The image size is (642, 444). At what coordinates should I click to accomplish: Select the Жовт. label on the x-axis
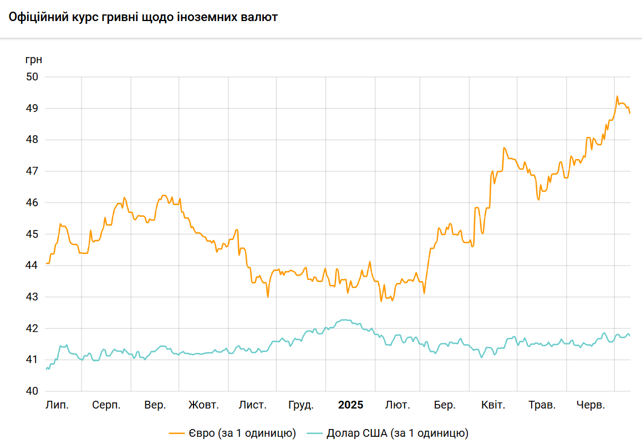(x=203, y=405)
